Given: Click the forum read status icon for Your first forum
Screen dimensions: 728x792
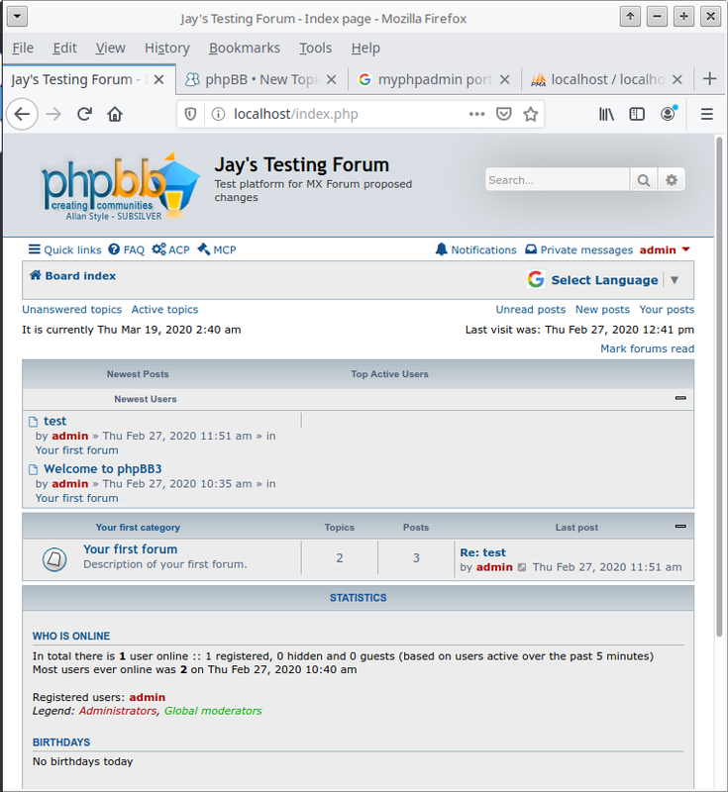Looking at the screenshot, I should [54, 559].
